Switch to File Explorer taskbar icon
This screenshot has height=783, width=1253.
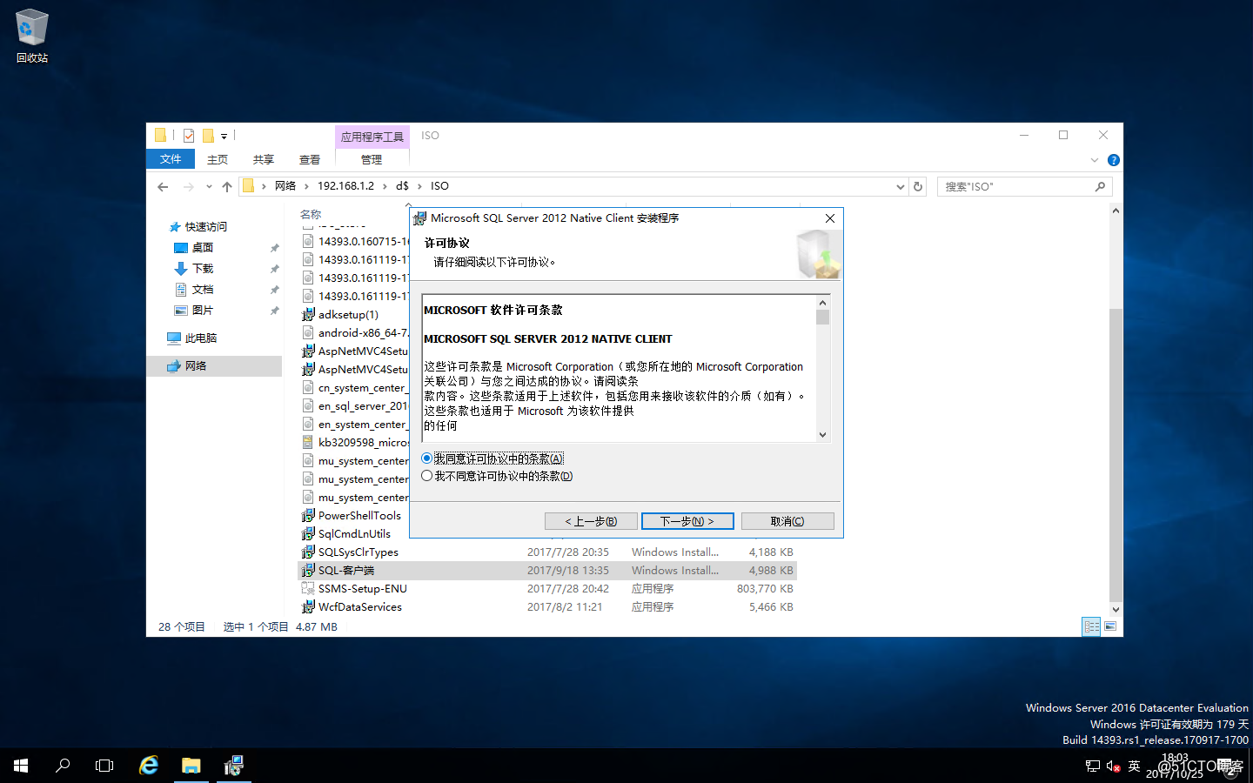click(191, 766)
